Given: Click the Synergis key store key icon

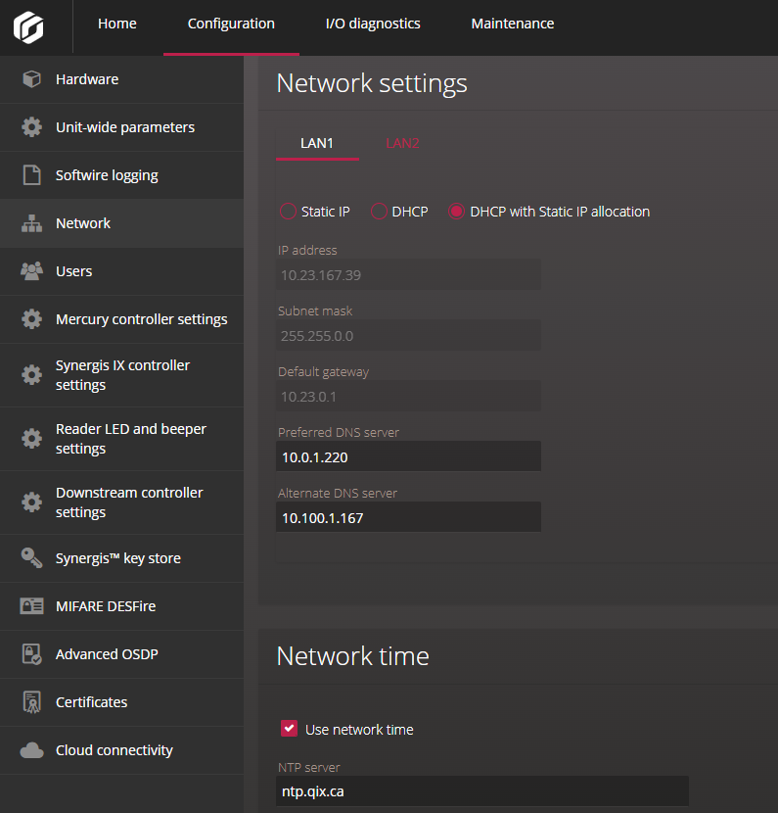Looking at the screenshot, I should (32, 558).
